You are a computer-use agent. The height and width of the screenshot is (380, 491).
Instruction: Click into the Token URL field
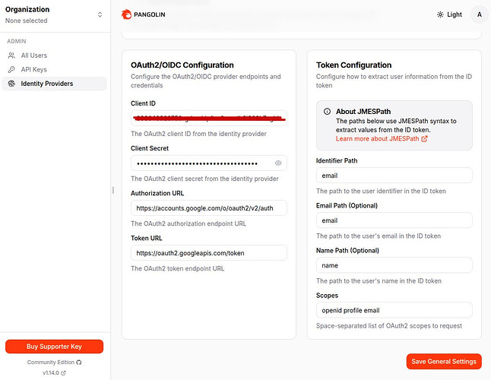click(x=208, y=252)
